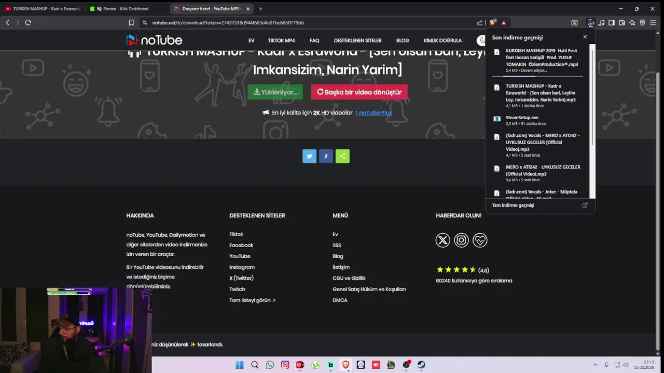Open OBS Studio from the taskbar

coord(406,365)
